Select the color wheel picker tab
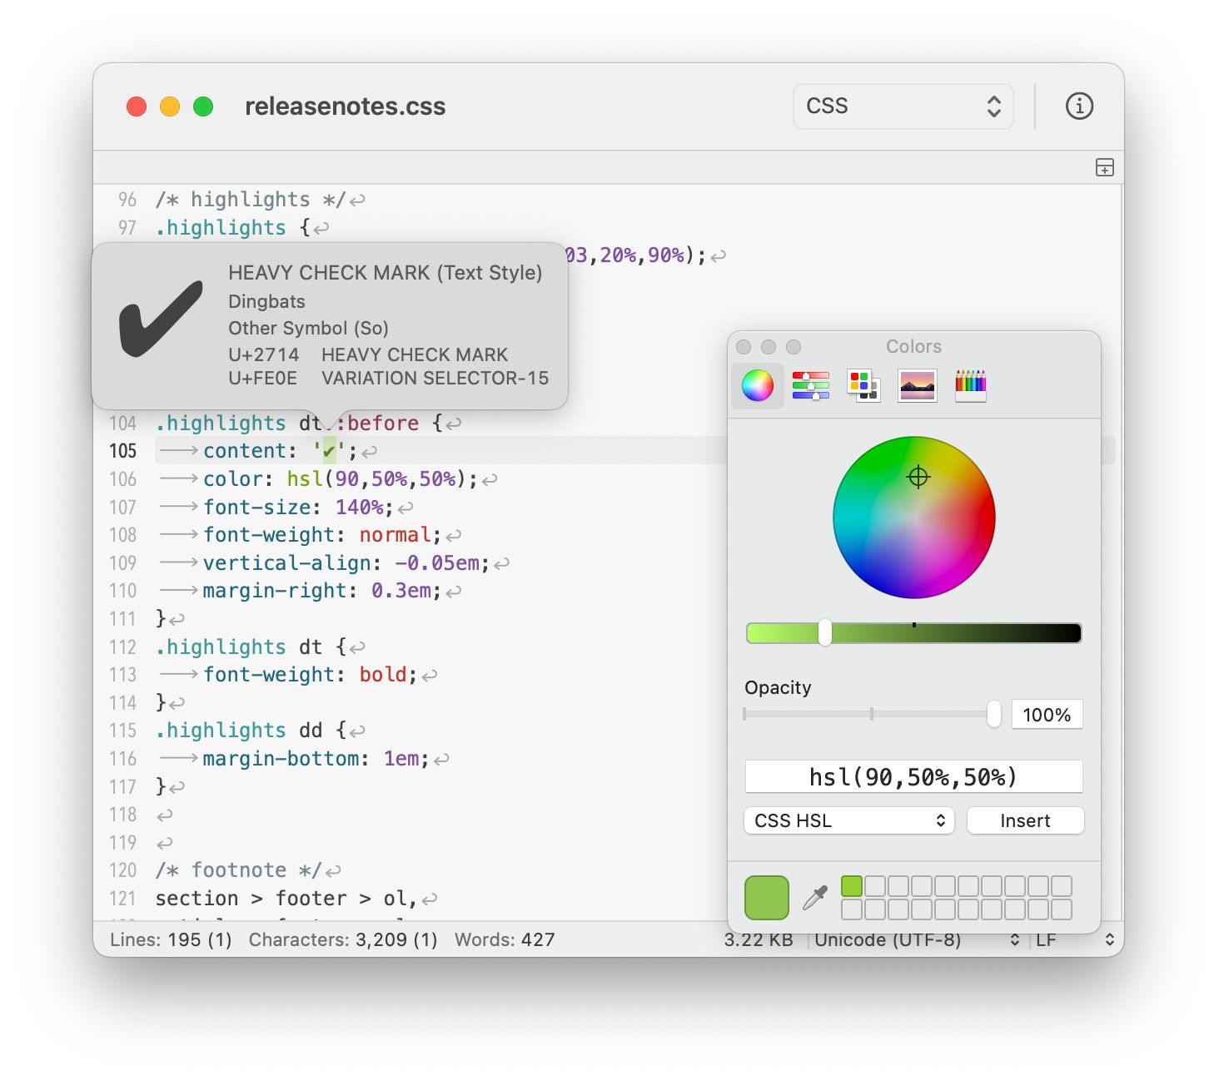 (x=758, y=385)
